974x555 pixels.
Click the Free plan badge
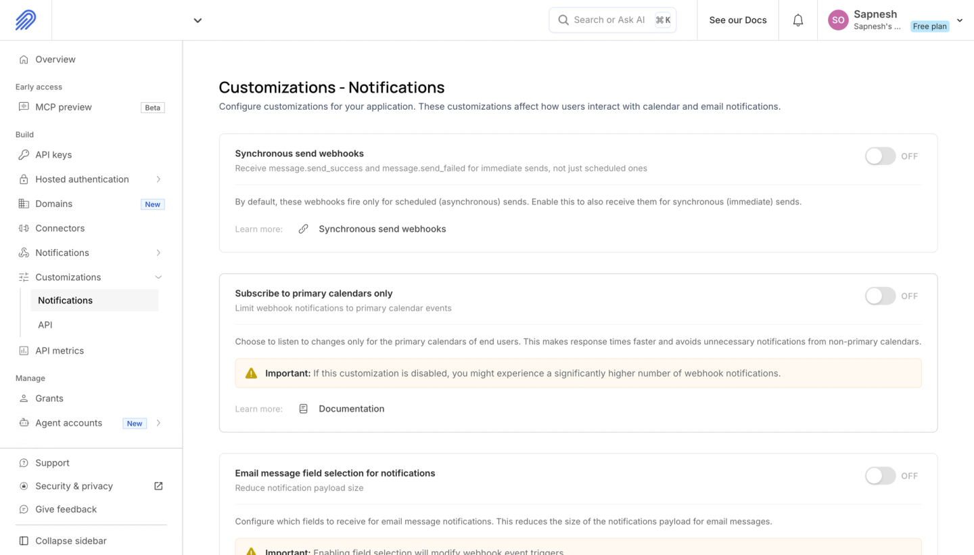tap(929, 26)
